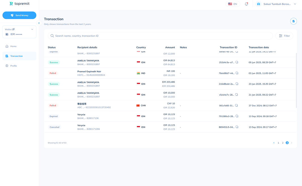This screenshot has height=186, width=302.
Task: Click the table vertical scrollbar
Action: tap(296, 80)
